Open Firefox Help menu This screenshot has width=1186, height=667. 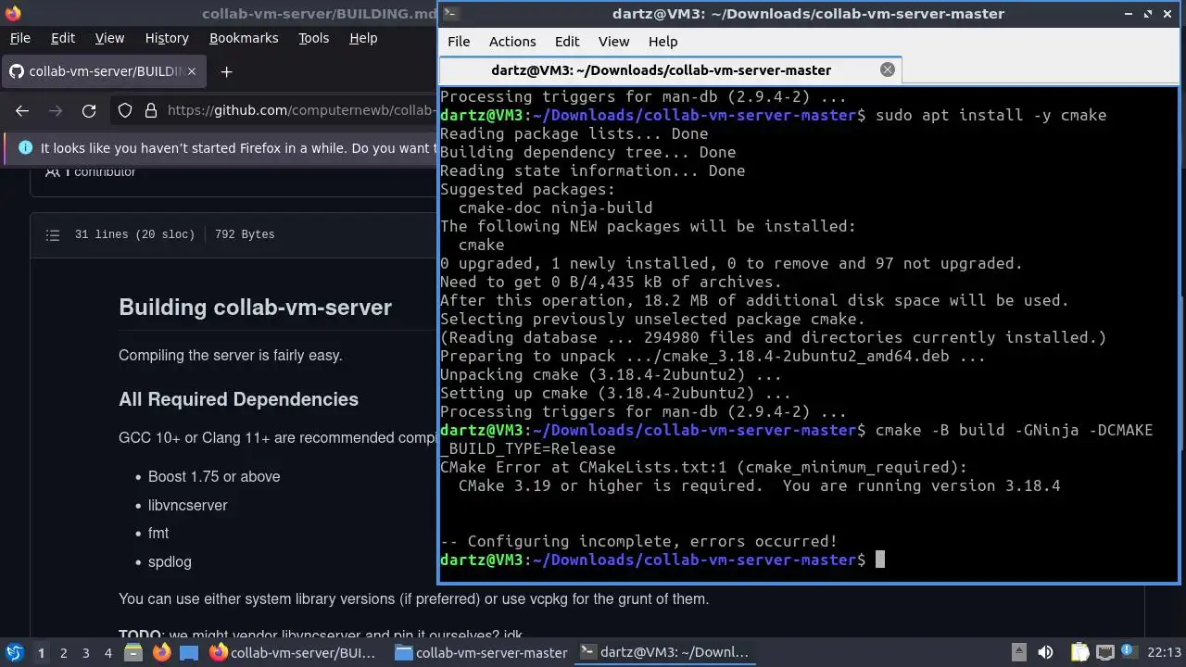[363, 38]
